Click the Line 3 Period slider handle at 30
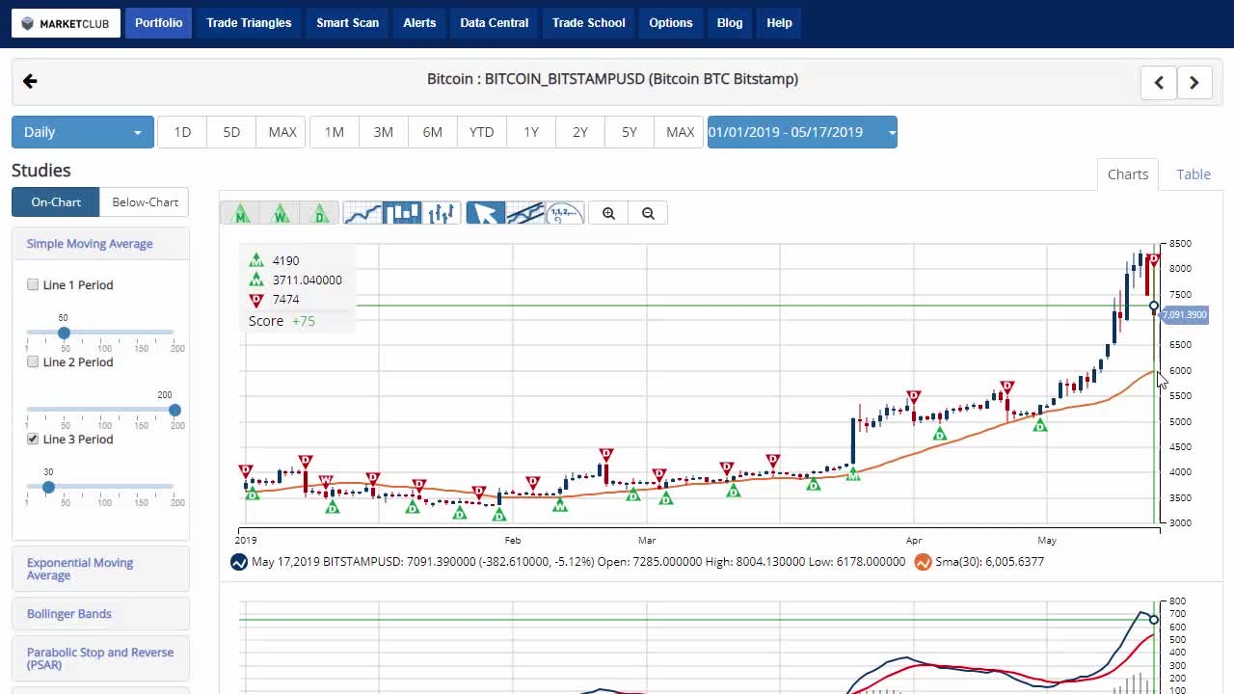Viewport: 1234px width, 694px height. [48, 487]
